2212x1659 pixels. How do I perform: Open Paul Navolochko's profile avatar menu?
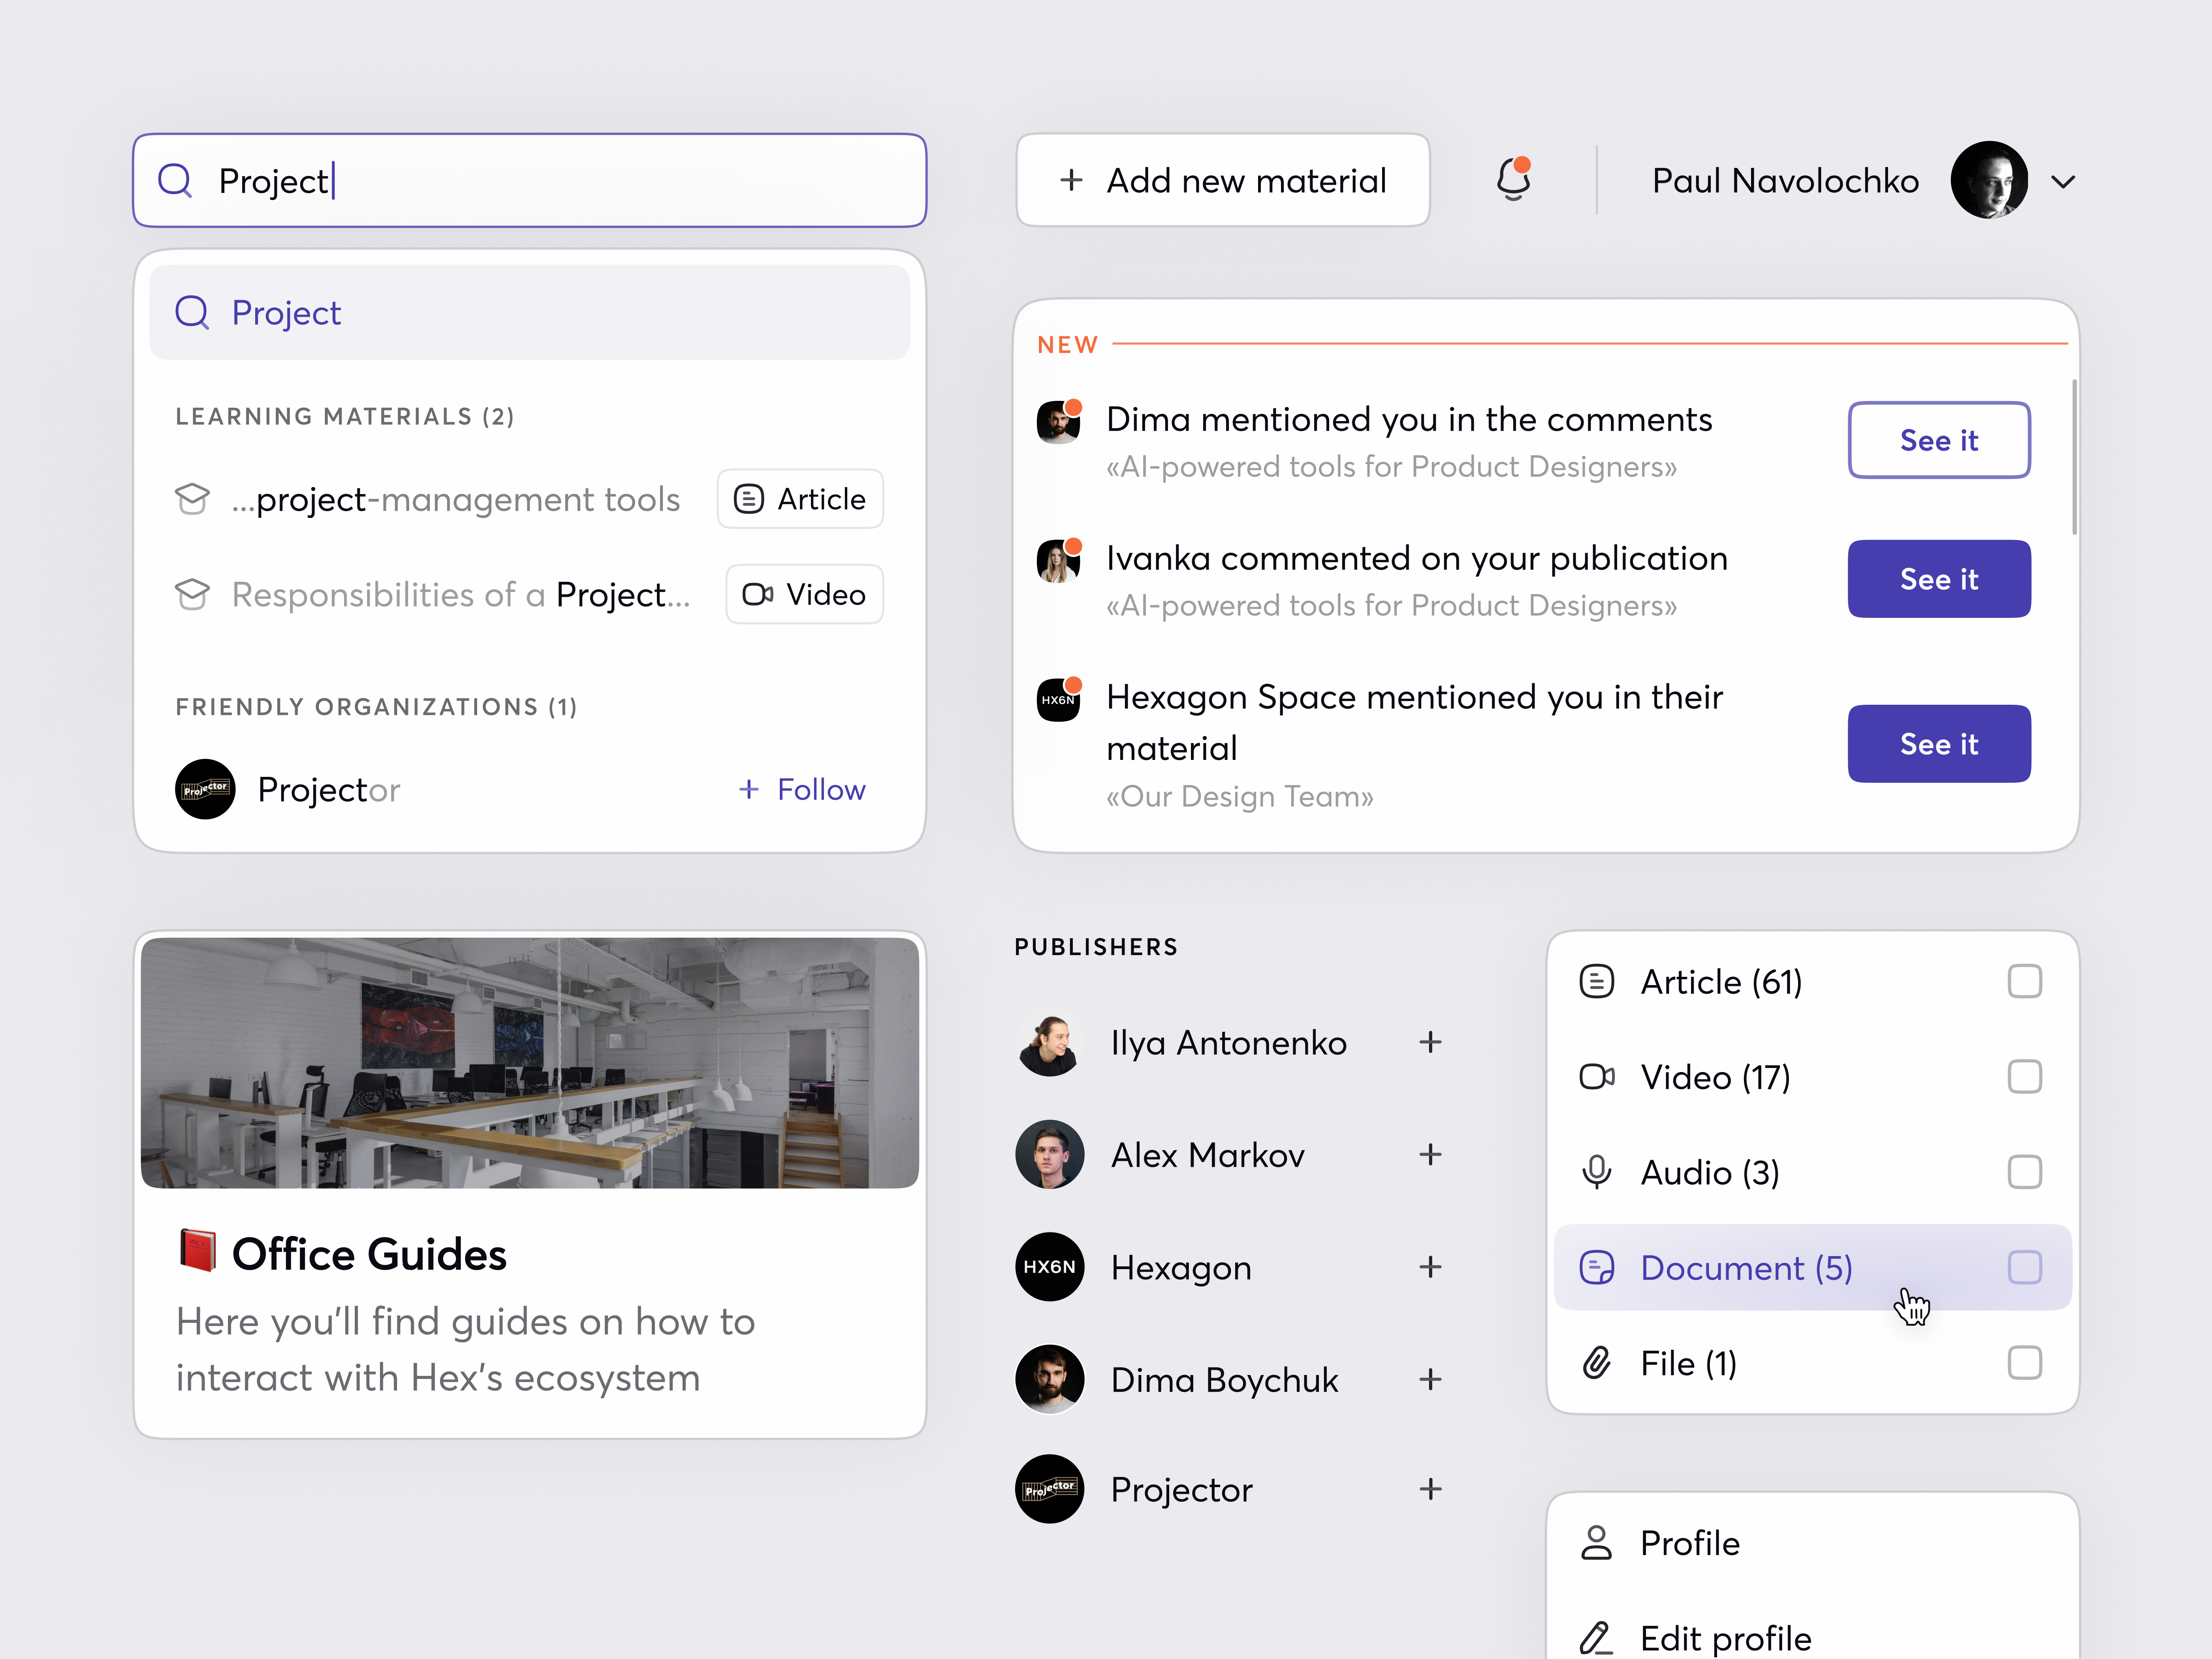[x=1988, y=180]
